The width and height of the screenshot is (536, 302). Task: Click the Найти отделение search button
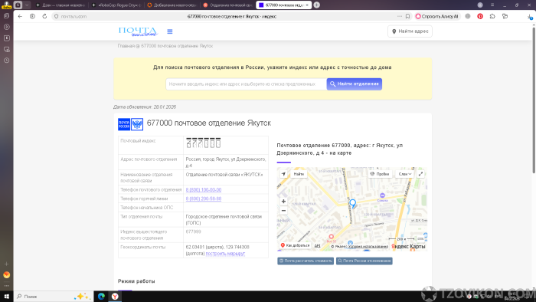point(354,84)
